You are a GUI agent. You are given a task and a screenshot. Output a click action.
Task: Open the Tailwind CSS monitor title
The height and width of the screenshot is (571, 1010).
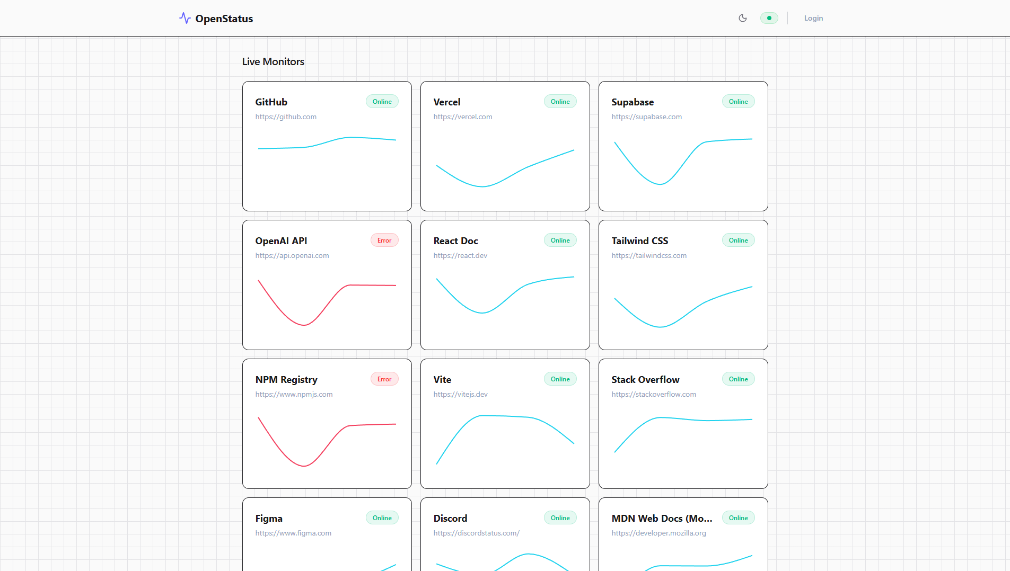point(640,240)
